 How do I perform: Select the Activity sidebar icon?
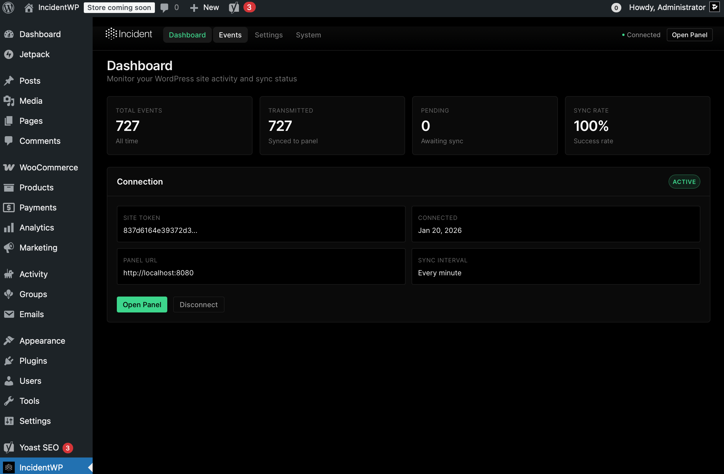9,274
